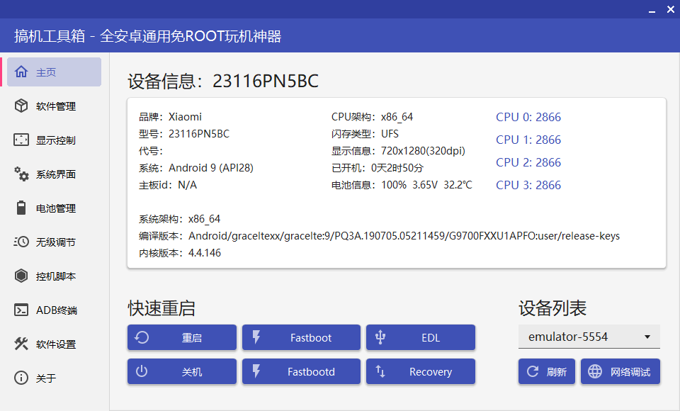Click the 软件设置 wrench icon
The image size is (680, 411).
21,344
